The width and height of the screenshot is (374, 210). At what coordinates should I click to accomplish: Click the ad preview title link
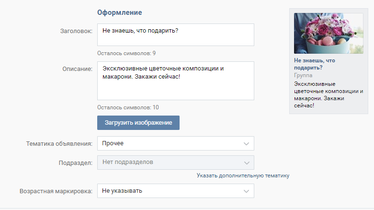314,64
